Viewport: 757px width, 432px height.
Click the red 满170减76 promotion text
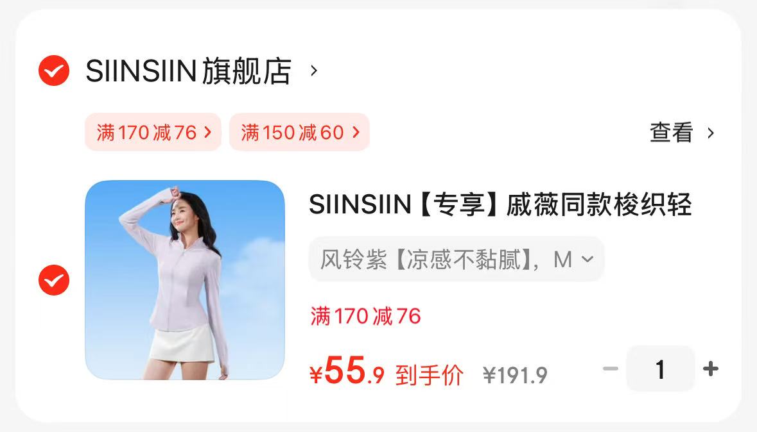tap(365, 316)
